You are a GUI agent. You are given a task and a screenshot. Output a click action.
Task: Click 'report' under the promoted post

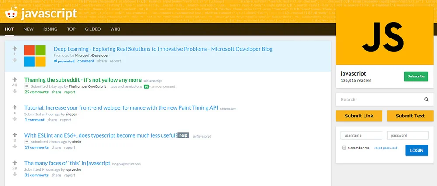click(115, 61)
